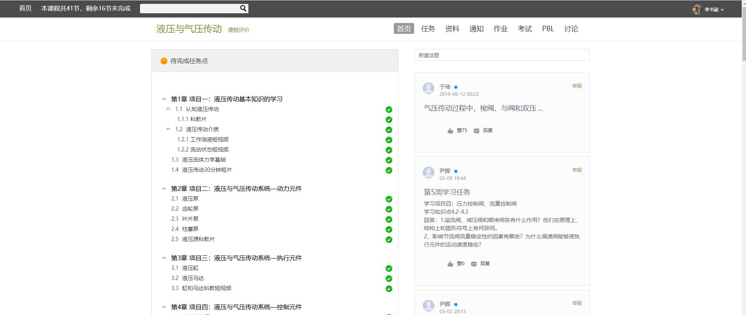The height and width of the screenshot is (315, 746).
Task: Click reply bubble on 第5周学习任务 post
Action: click(474, 264)
